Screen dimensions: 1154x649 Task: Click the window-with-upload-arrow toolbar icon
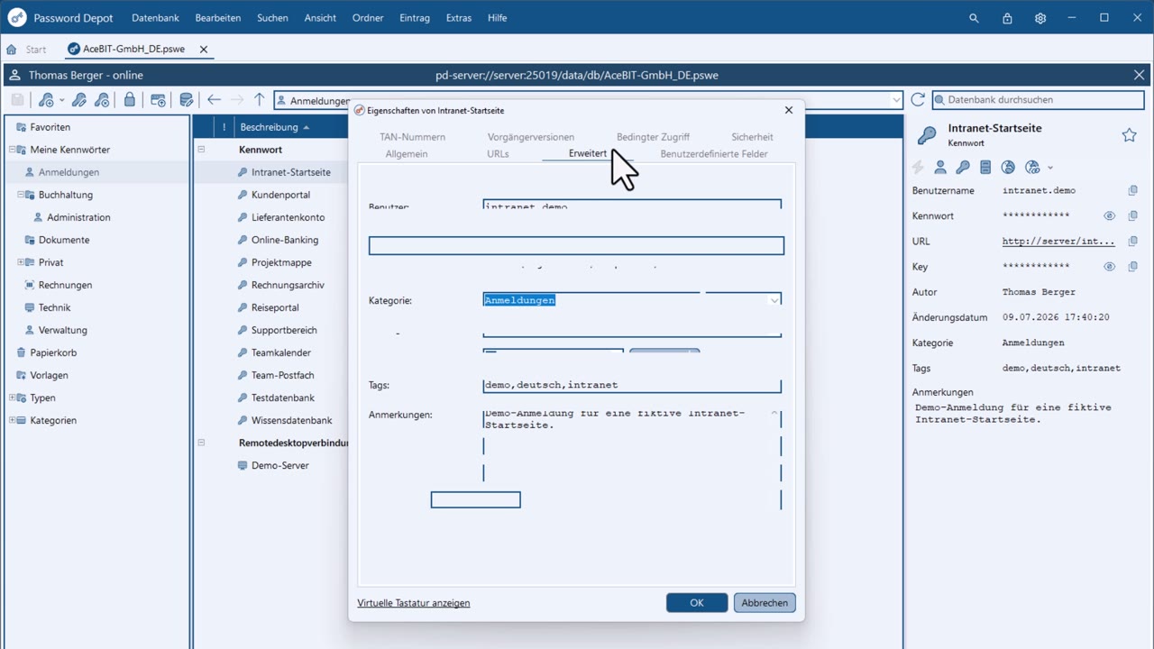point(158,100)
